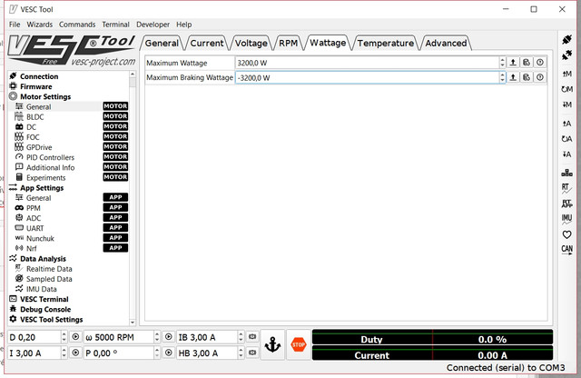Run current I 3,00 A play button
The width and height of the screenshot is (581, 378).
75,353
